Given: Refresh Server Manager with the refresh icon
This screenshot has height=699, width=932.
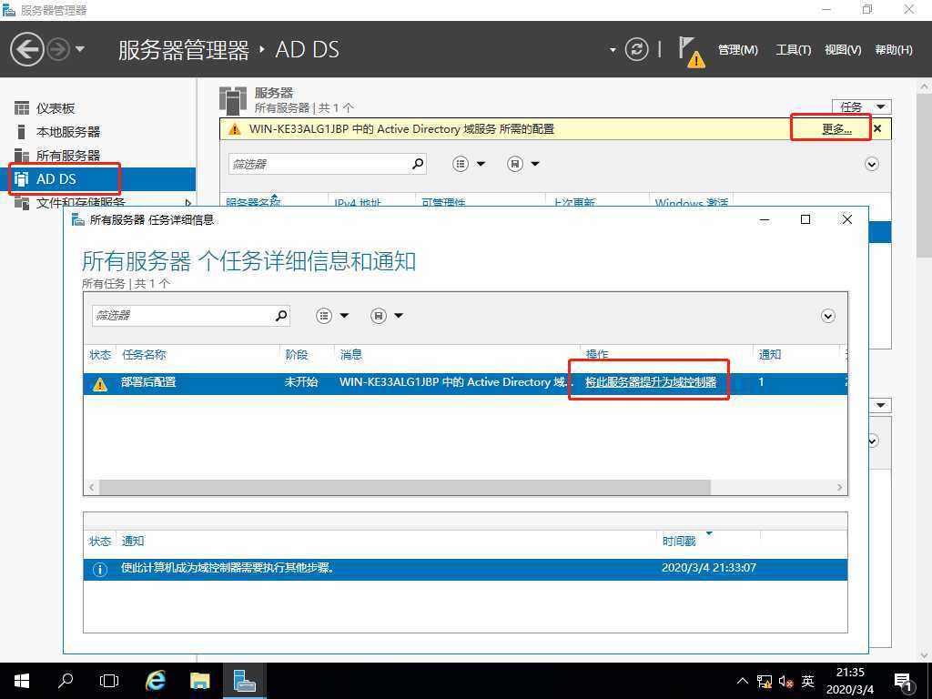Looking at the screenshot, I should click(x=636, y=49).
